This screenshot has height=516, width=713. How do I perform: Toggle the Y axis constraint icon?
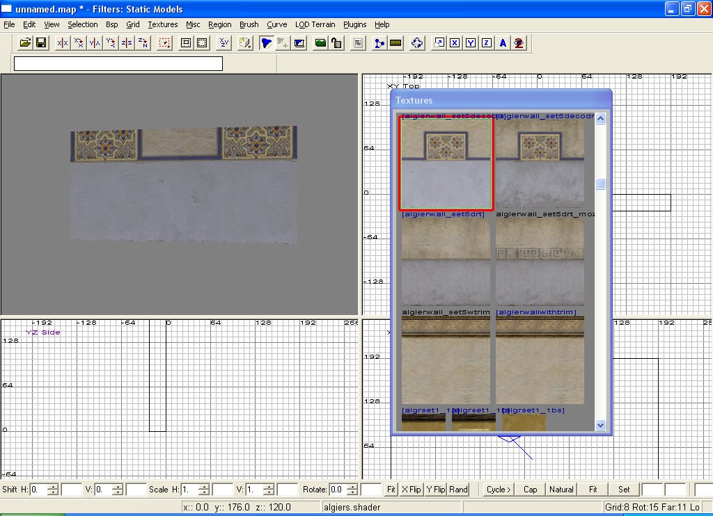[x=471, y=43]
